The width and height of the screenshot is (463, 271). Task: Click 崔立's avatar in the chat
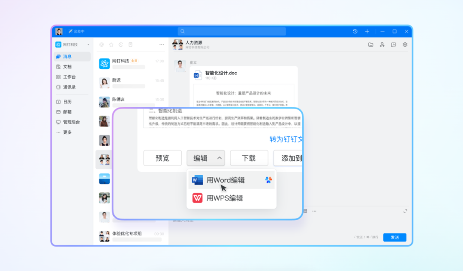[180, 66]
